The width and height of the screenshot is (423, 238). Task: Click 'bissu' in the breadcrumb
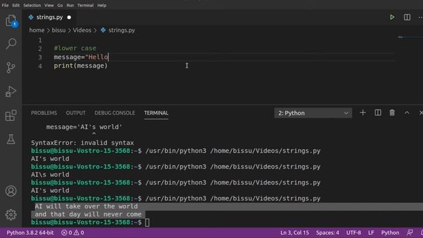pyautogui.click(x=59, y=30)
